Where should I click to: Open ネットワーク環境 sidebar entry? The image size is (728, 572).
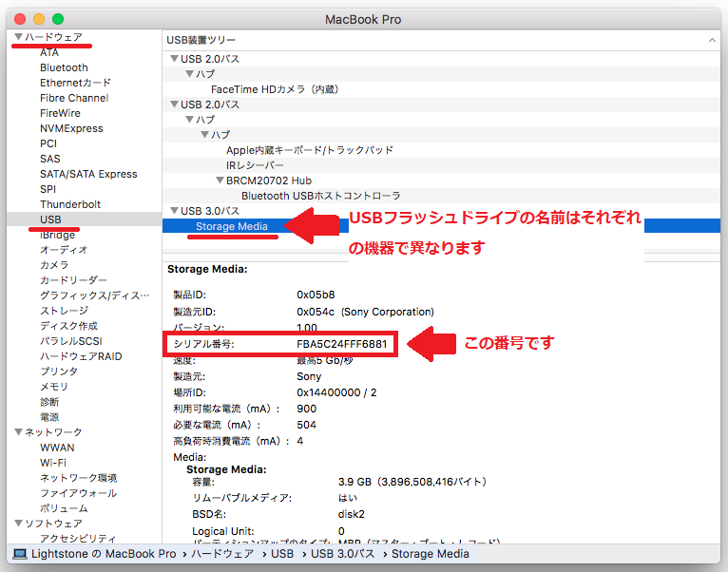(79, 478)
